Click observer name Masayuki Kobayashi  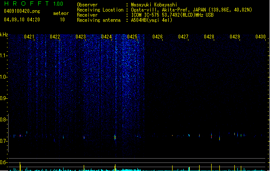pos(154,5)
